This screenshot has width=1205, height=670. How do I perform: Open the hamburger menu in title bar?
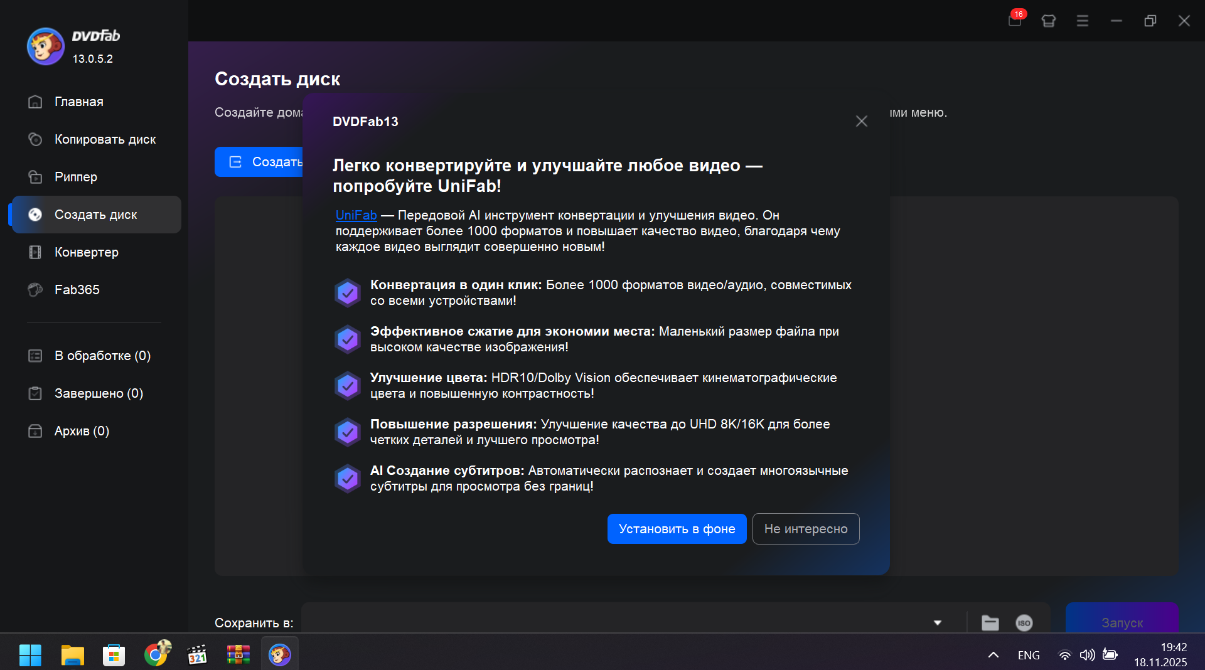[1083, 21]
